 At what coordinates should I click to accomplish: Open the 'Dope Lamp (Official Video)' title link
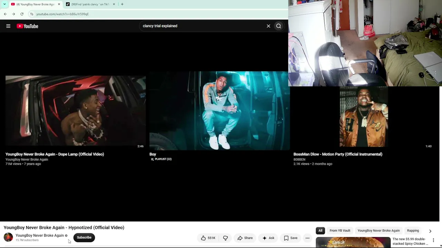(x=55, y=154)
